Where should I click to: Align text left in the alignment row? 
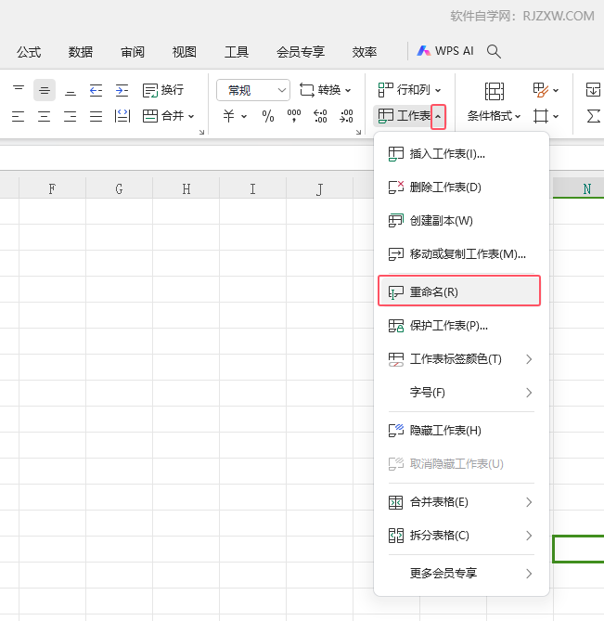coord(19,116)
